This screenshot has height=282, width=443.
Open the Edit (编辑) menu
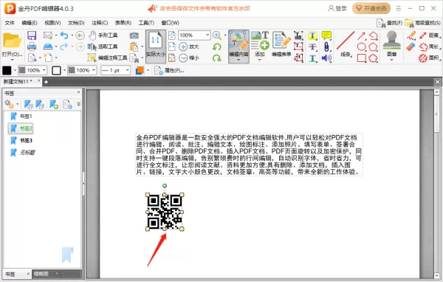(30, 23)
